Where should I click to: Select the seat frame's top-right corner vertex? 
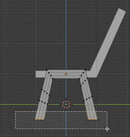(x=85, y=70)
